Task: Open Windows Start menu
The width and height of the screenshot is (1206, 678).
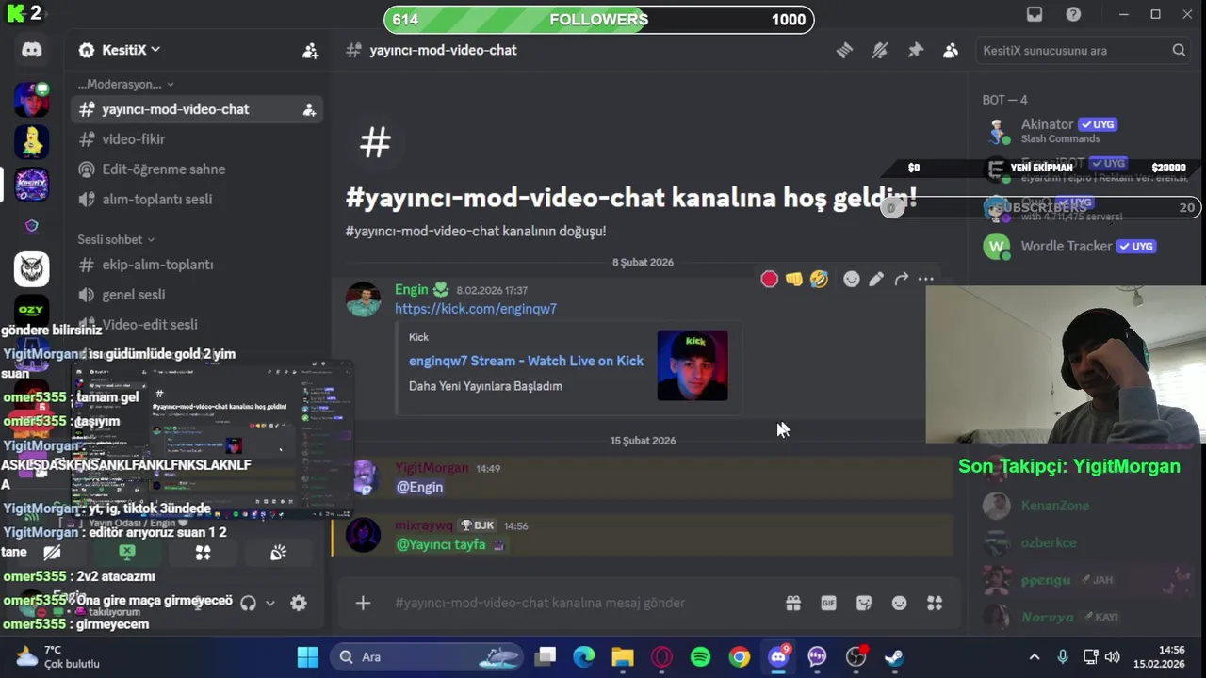Action: pyautogui.click(x=308, y=656)
